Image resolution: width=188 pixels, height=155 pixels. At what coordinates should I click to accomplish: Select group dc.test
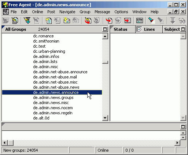39,46
